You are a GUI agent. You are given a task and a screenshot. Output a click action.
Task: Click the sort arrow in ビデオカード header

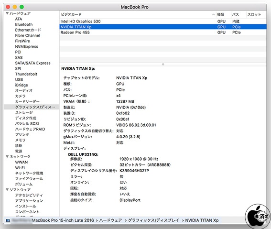tap(213, 14)
